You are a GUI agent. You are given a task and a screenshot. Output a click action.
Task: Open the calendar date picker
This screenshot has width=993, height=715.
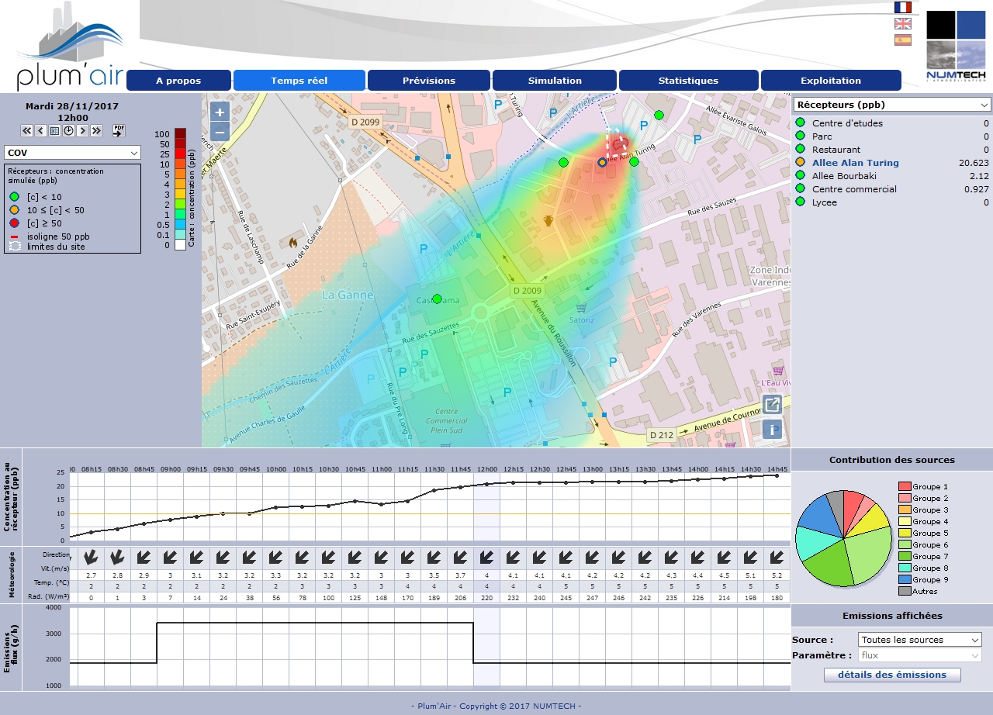[x=54, y=131]
